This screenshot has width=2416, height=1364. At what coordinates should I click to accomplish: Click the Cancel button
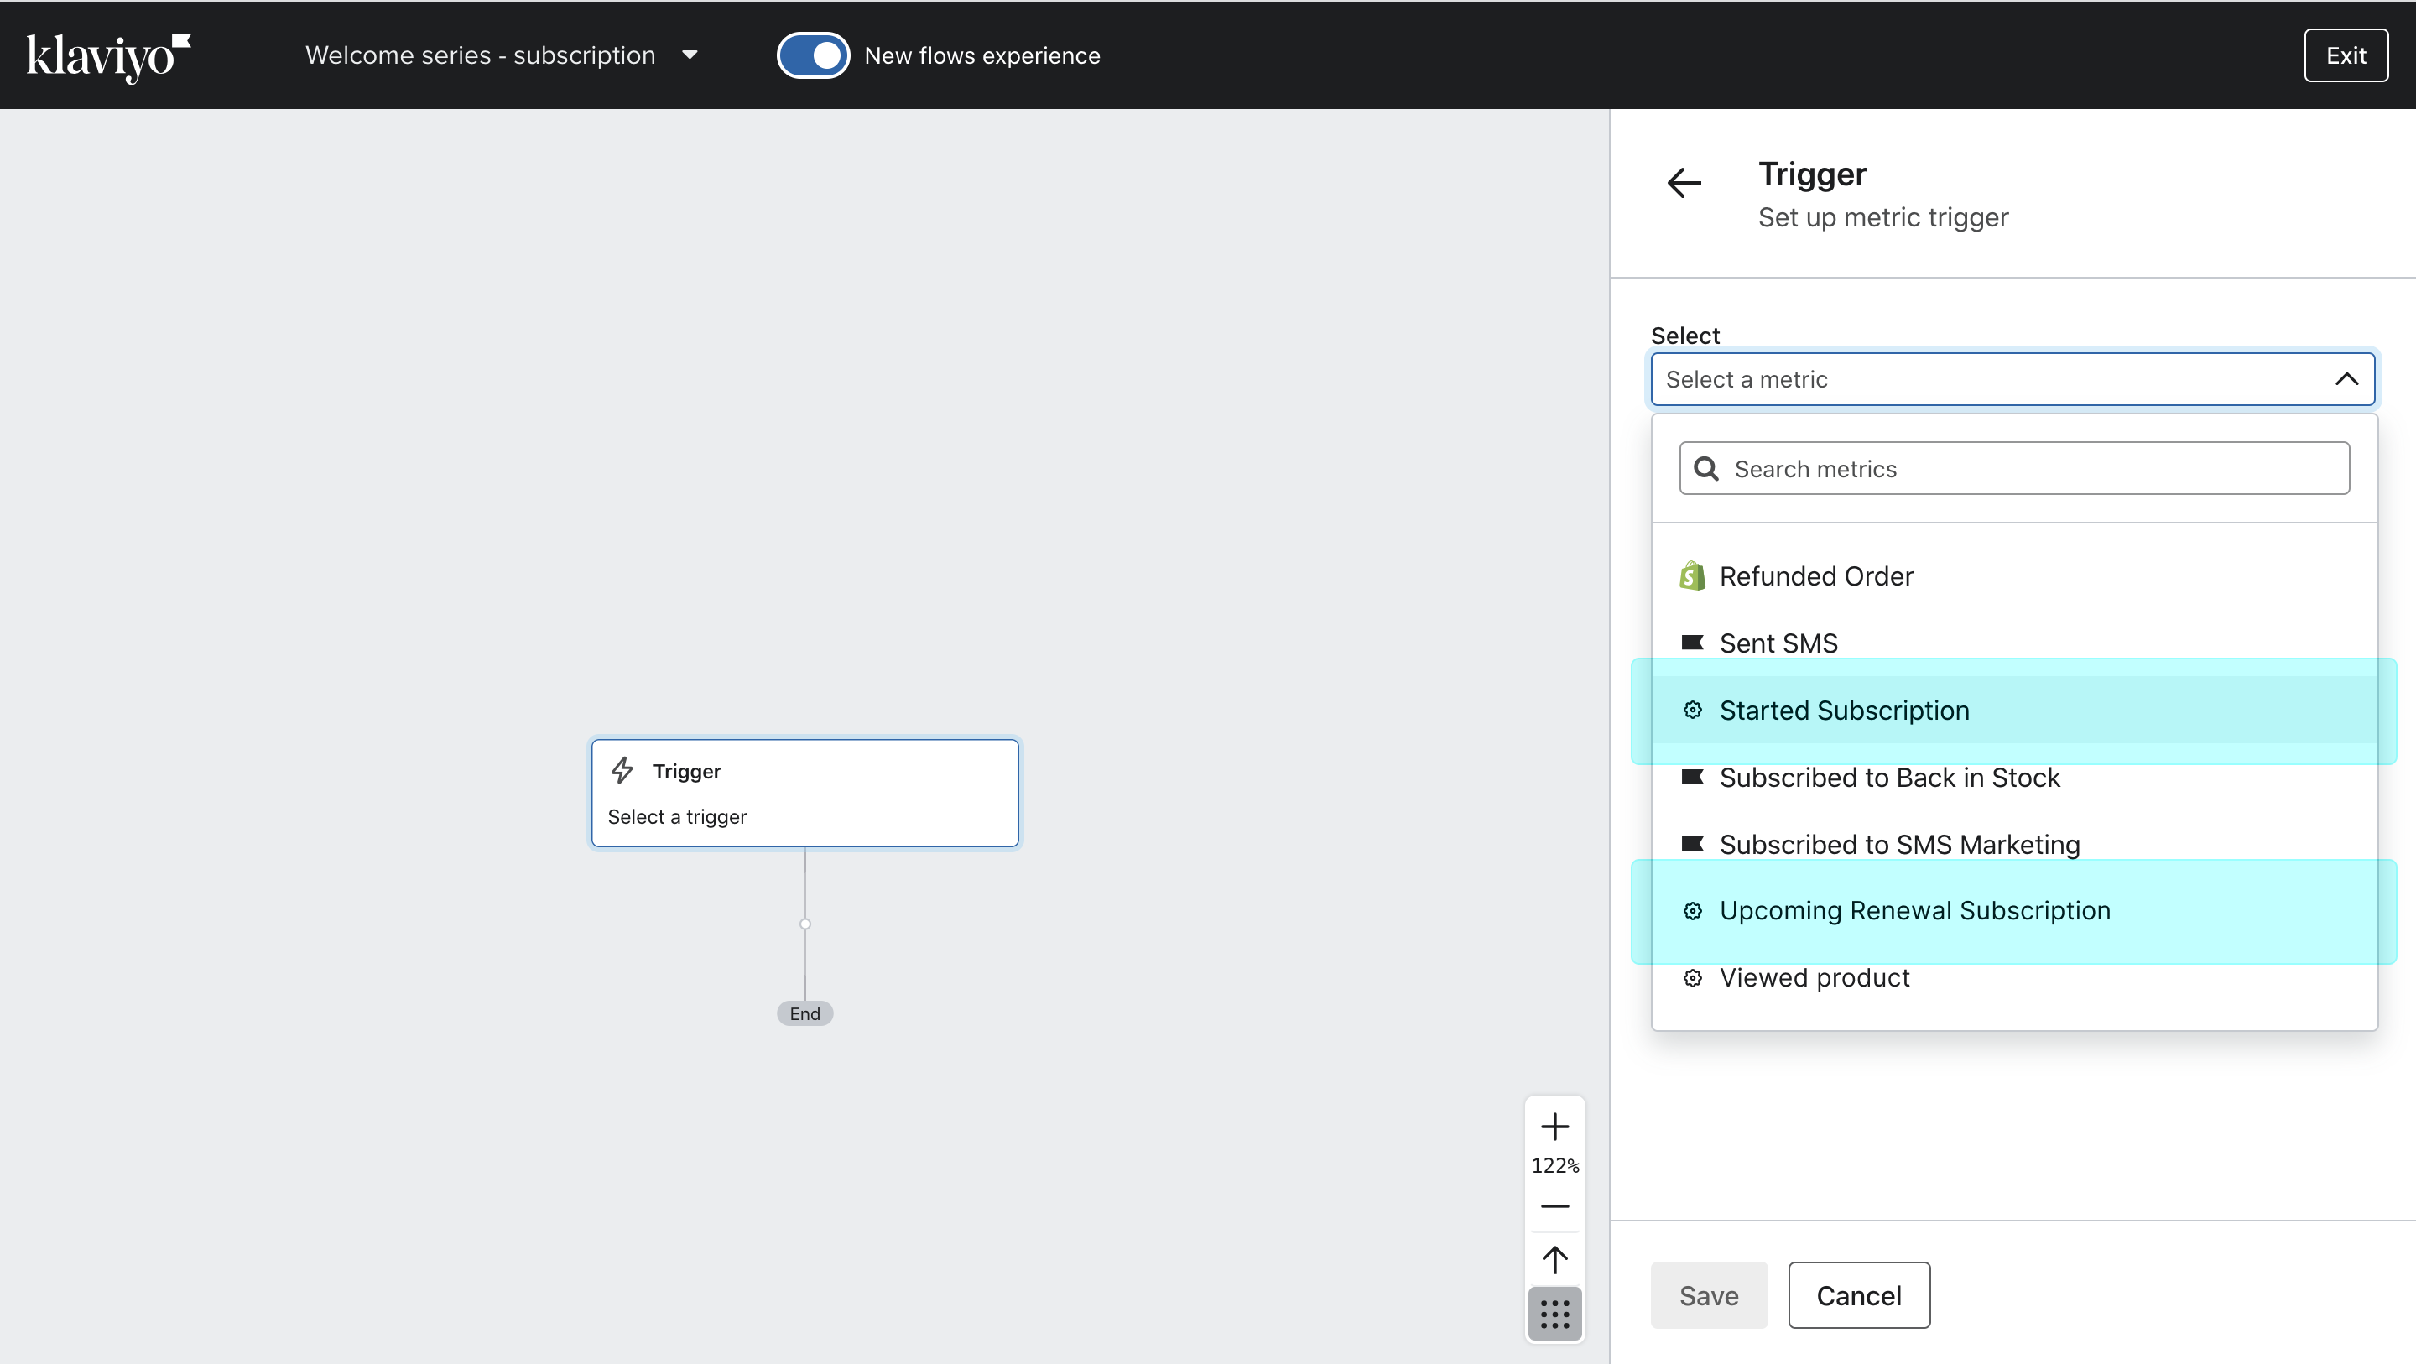pyautogui.click(x=1859, y=1294)
